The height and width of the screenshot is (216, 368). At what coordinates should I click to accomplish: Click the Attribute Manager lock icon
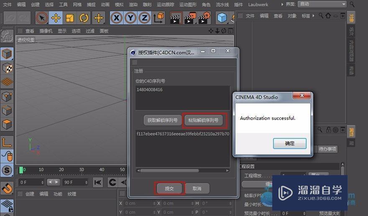coord(328,130)
